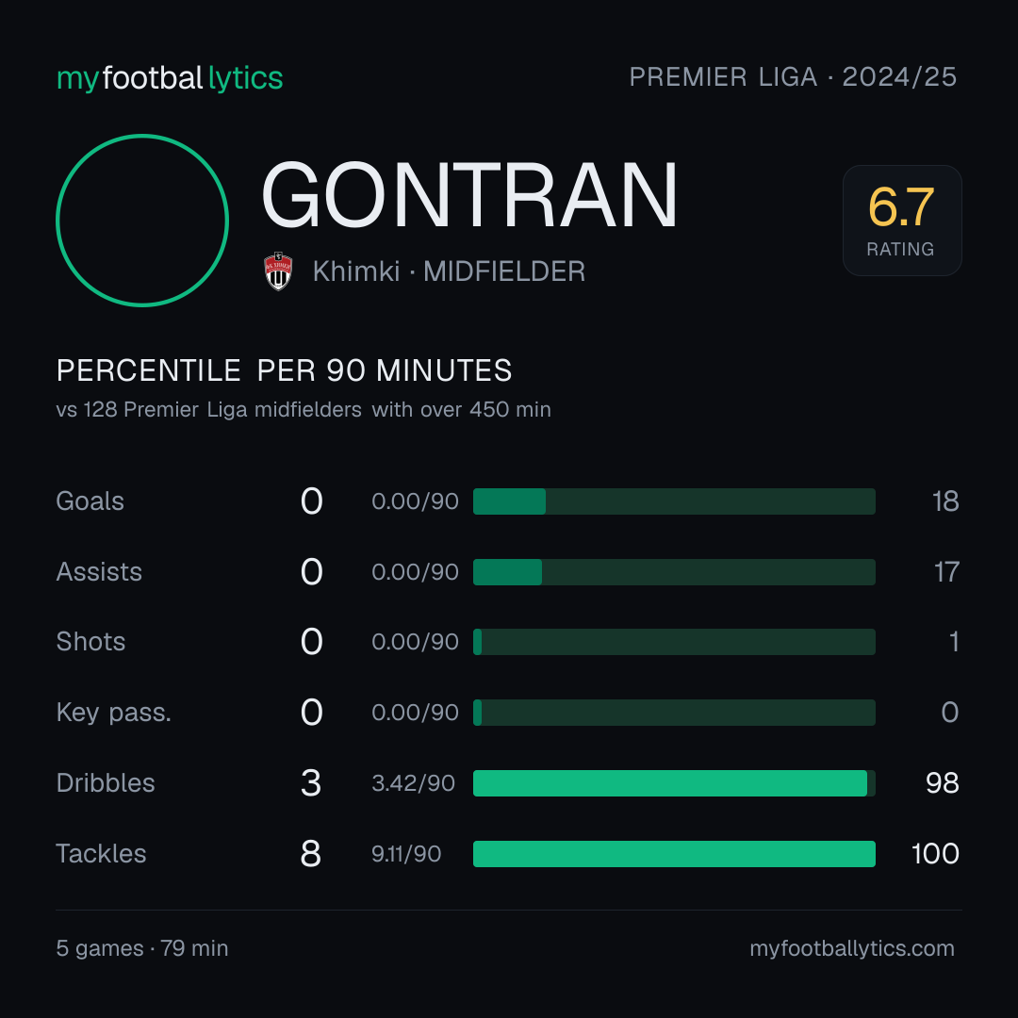Click the Tackles row label

(x=101, y=854)
